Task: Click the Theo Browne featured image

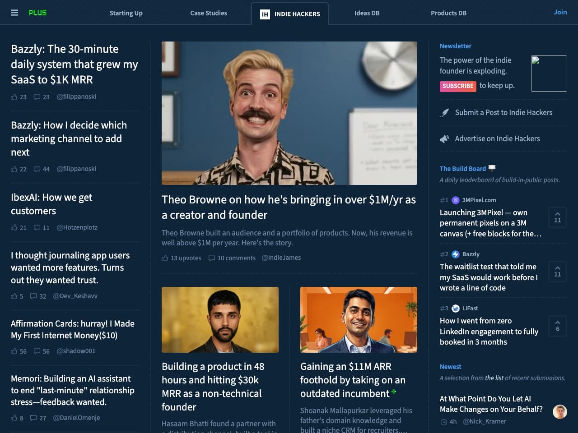Action: [x=289, y=113]
